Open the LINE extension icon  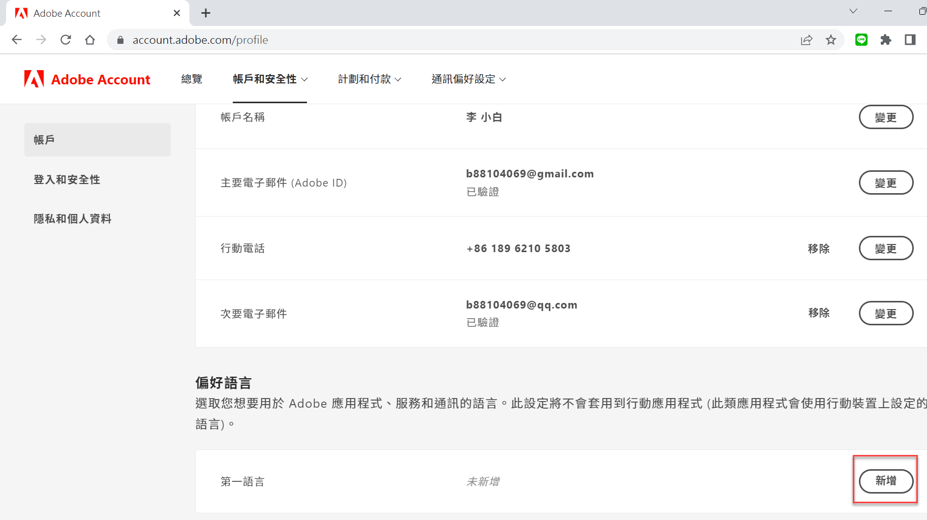tap(861, 40)
